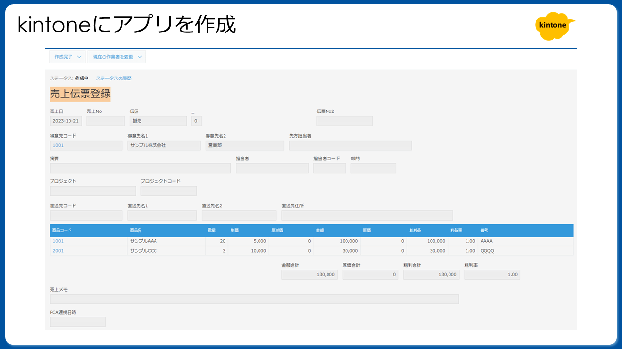The image size is (622, 349).
Task: Click the 先方担当者 field
Action: click(350, 145)
